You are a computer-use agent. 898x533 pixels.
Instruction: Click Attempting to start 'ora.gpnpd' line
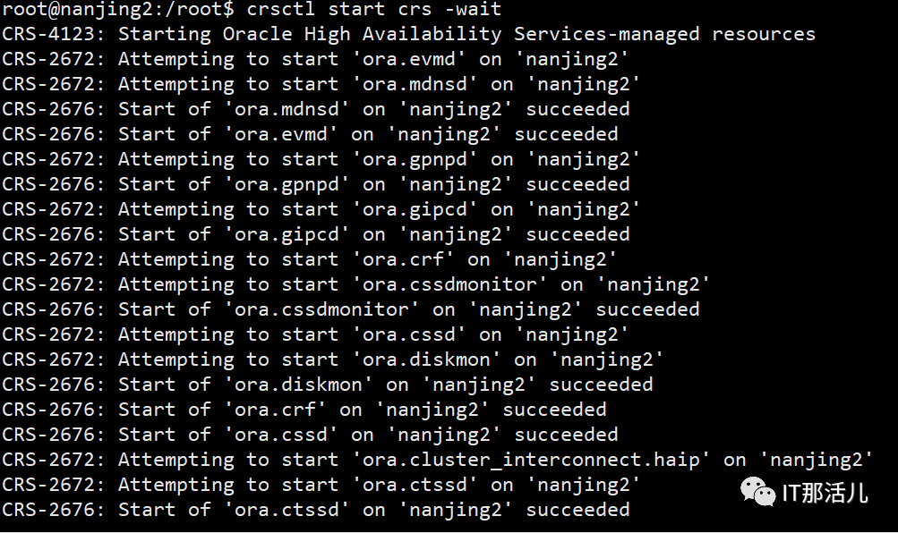click(x=321, y=159)
